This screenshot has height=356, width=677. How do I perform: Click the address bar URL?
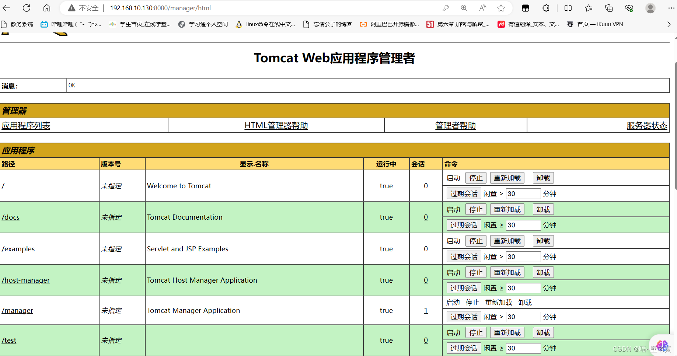[x=160, y=8]
